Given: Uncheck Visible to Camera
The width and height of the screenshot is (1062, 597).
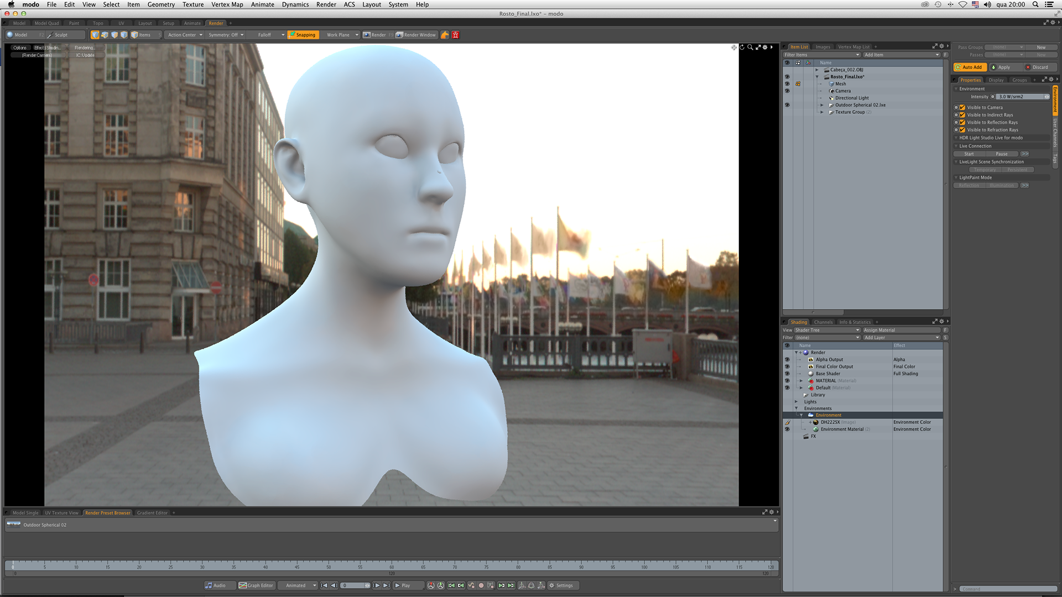Looking at the screenshot, I should pos(962,108).
